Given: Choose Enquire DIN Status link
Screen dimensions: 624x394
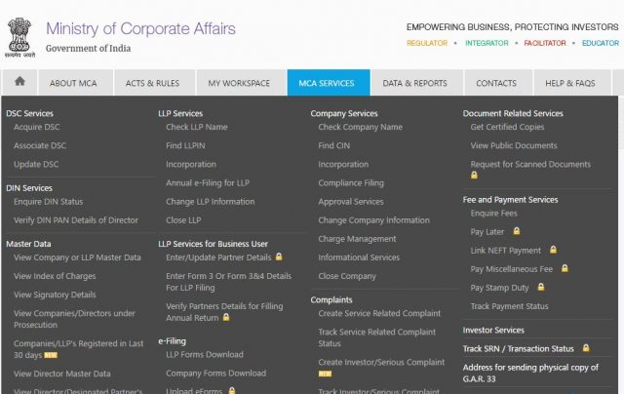Looking at the screenshot, I should point(48,201).
